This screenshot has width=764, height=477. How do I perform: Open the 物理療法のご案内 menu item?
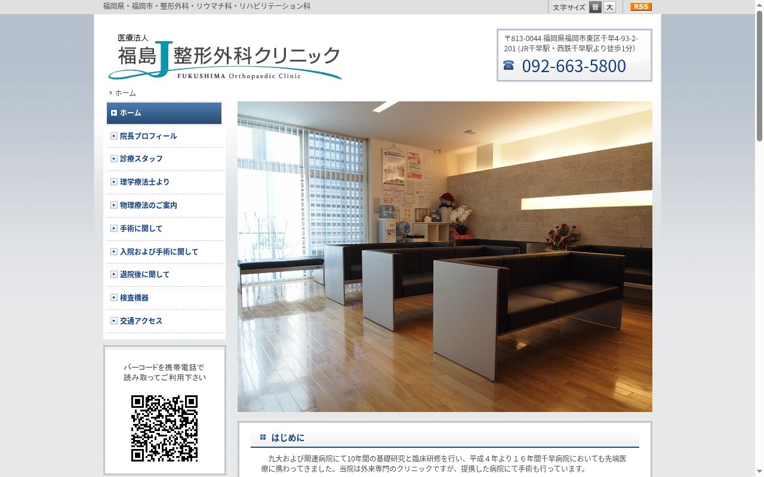164,205
